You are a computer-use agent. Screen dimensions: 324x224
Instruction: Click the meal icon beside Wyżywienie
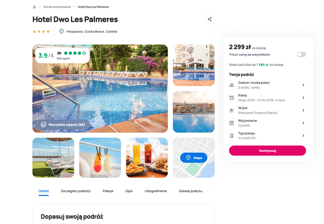[x=232, y=123]
